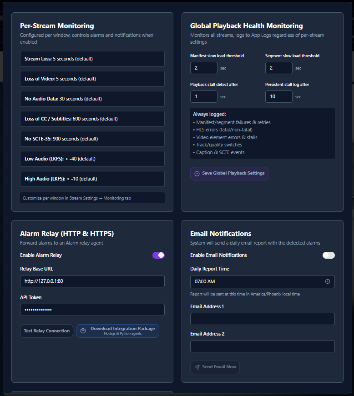Click Persistent stall log after input

tap(278, 97)
